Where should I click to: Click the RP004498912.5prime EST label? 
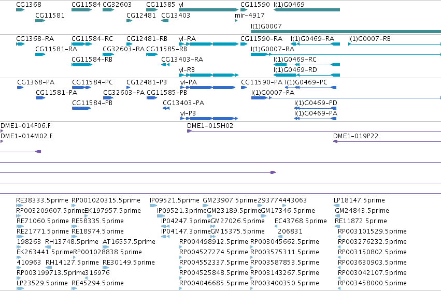click(x=214, y=242)
